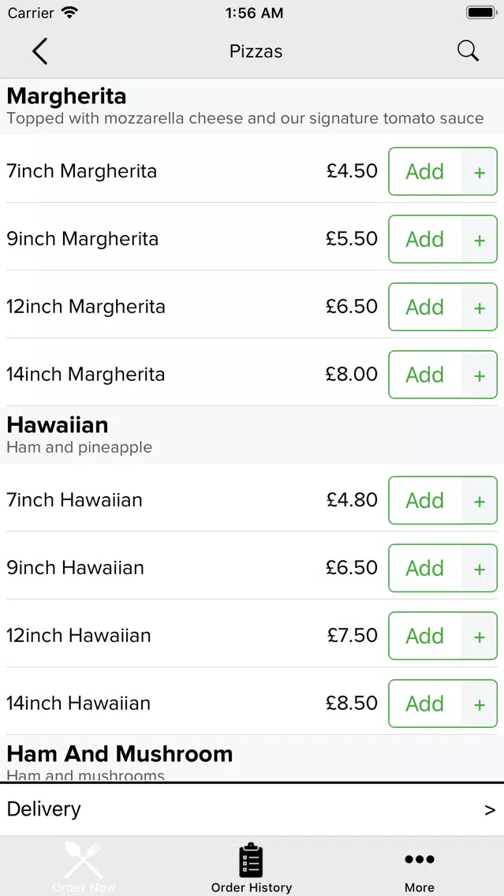Tap the plus on 7inch Hawaiian

(480, 500)
